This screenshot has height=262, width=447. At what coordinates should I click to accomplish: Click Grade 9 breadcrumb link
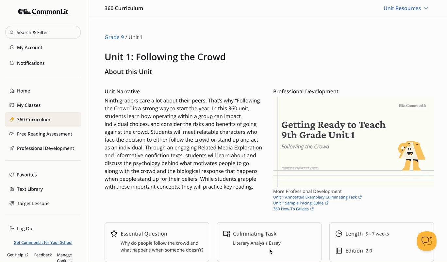point(114,37)
